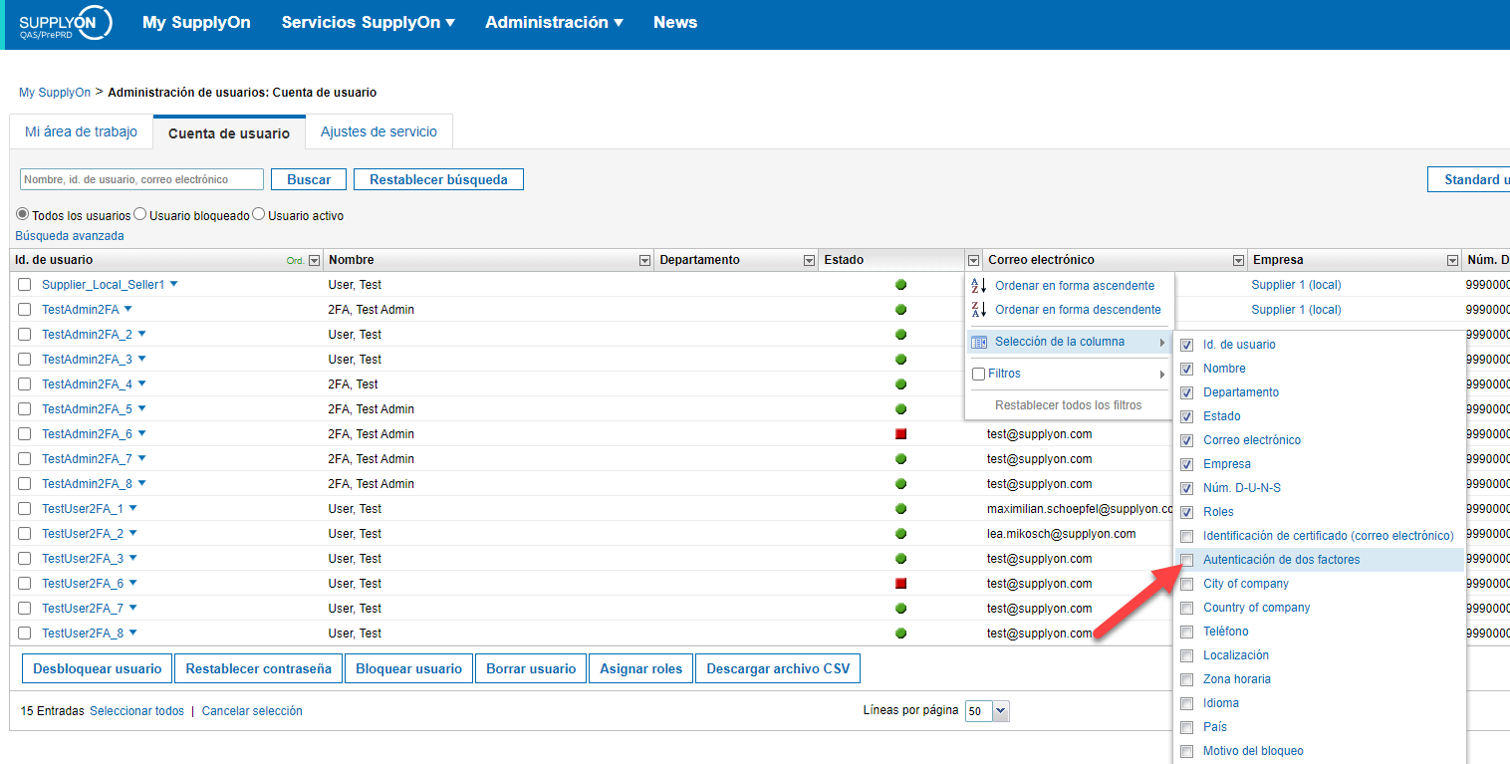This screenshot has height=764, width=1510.
Task: Expand the action arrow beside TestUser2FA_7
Action: tap(132, 608)
